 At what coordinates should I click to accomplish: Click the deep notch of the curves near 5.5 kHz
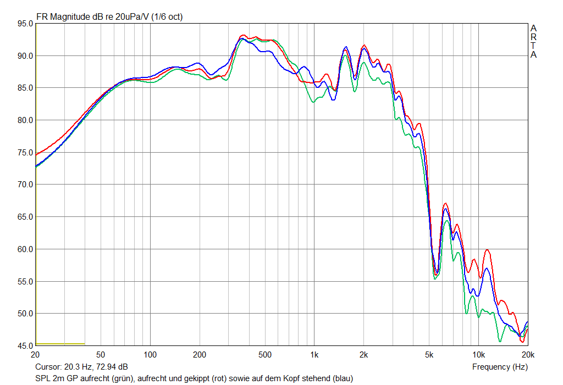[x=436, y=275]
